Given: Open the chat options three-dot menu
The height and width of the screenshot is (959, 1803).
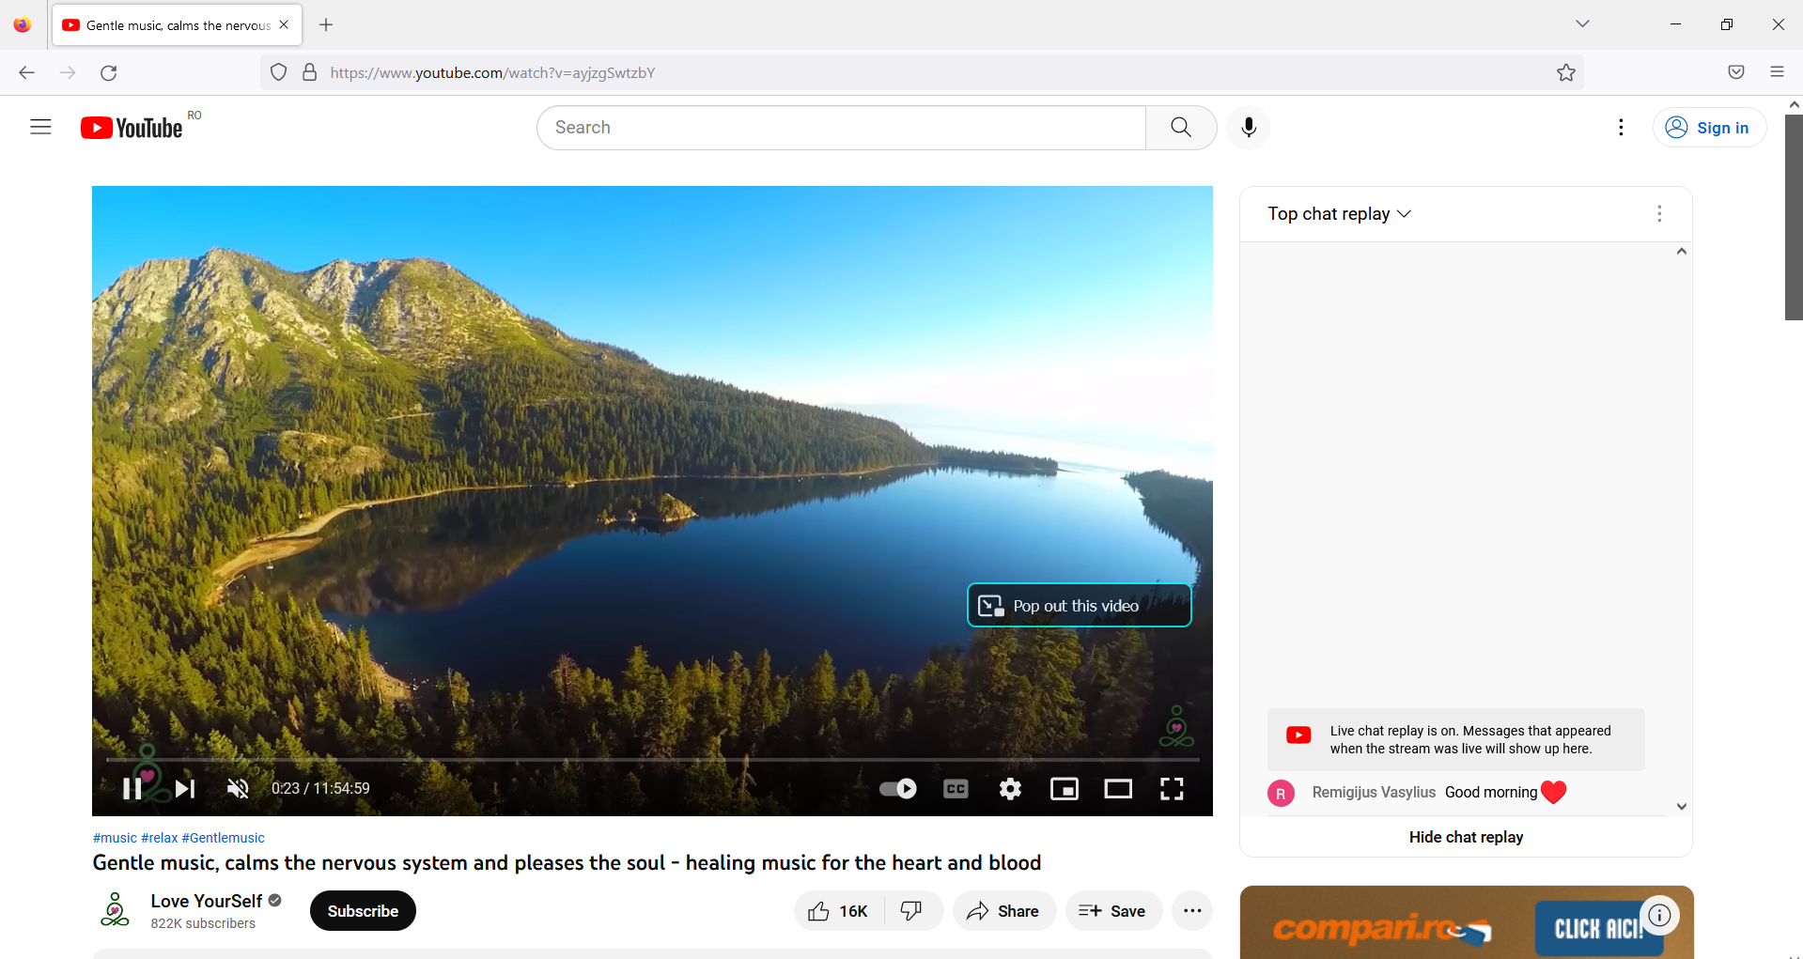Looking at the screenshot, I should pyautogui.click(x=1659, y=213).
